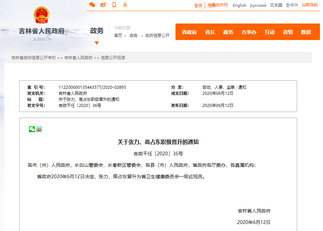The image size is (323, 231).
Task: Open the accessibility wheelchair icon
Action: (x=125, y=5)
